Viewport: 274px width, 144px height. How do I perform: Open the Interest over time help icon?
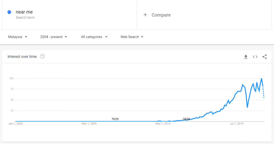click(42, 56)
